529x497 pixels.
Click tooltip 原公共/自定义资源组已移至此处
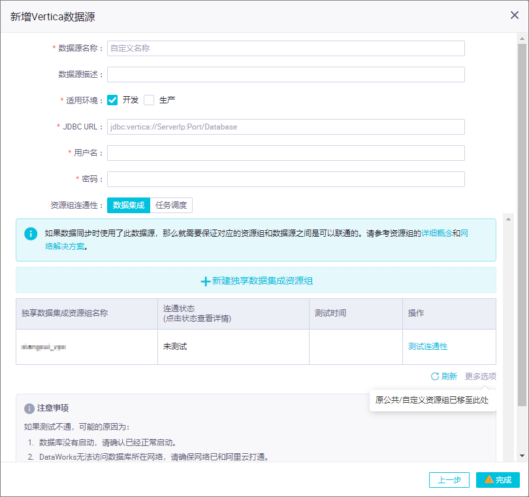coord(432,400)
